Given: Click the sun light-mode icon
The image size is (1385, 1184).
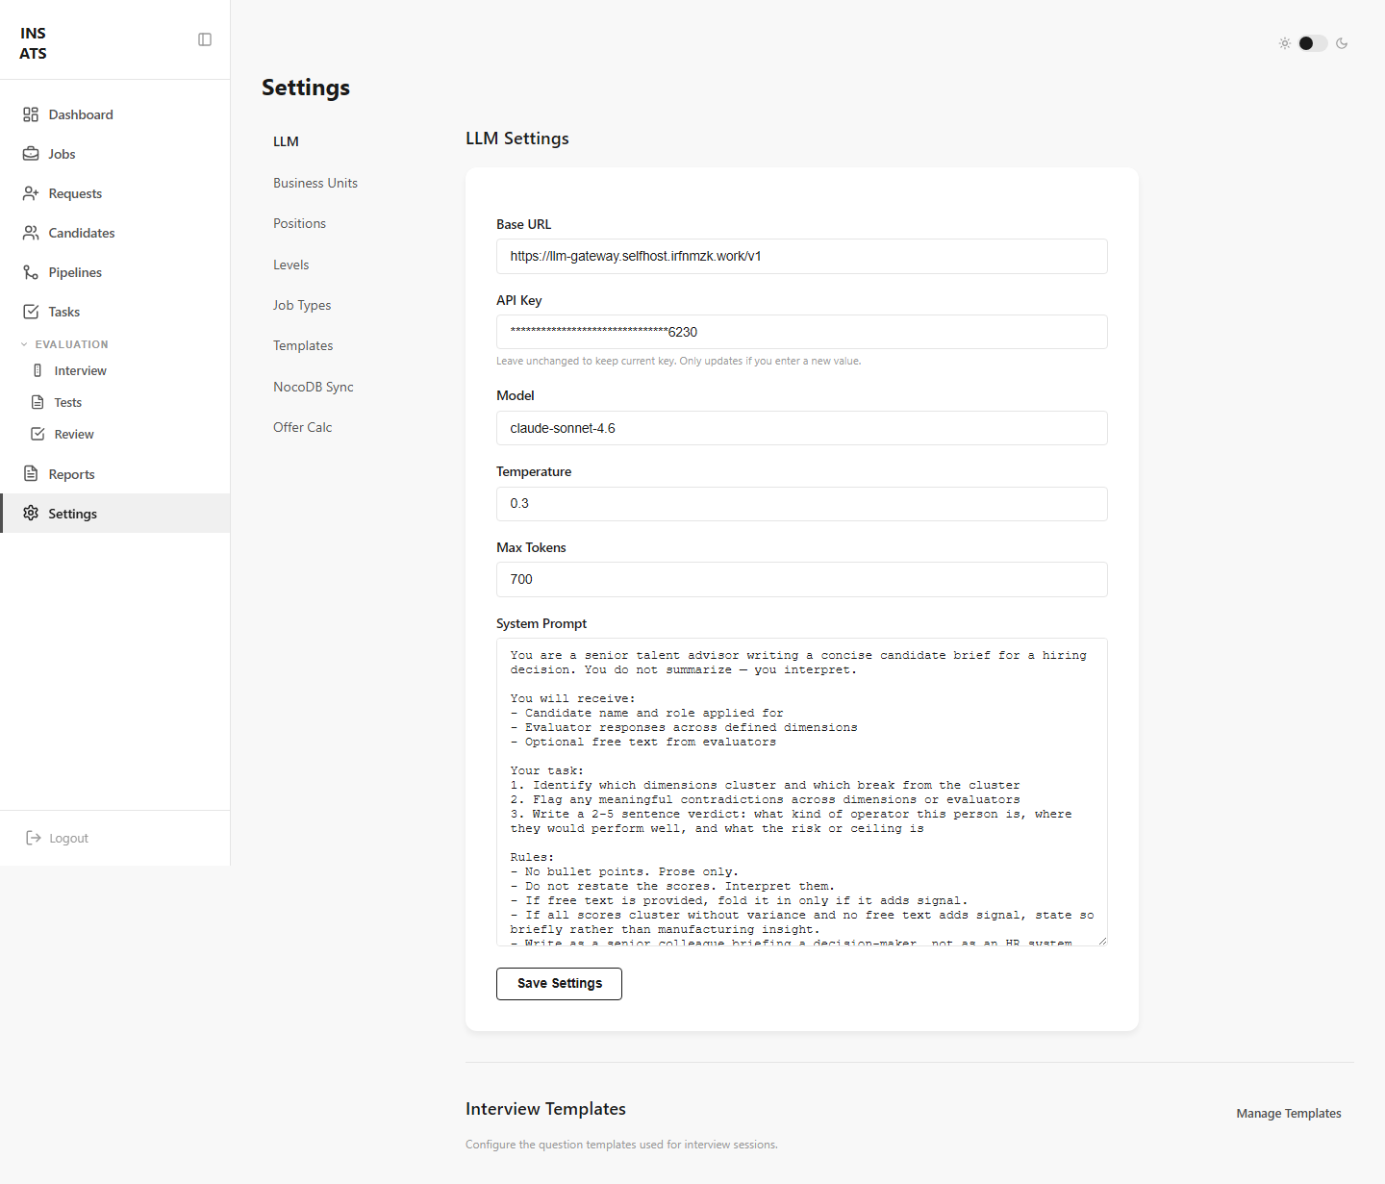Looking at the screenshot, I should coord(1285,43).
